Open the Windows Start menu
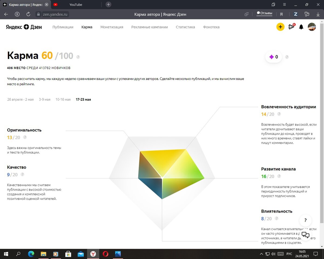 (6, 254)
